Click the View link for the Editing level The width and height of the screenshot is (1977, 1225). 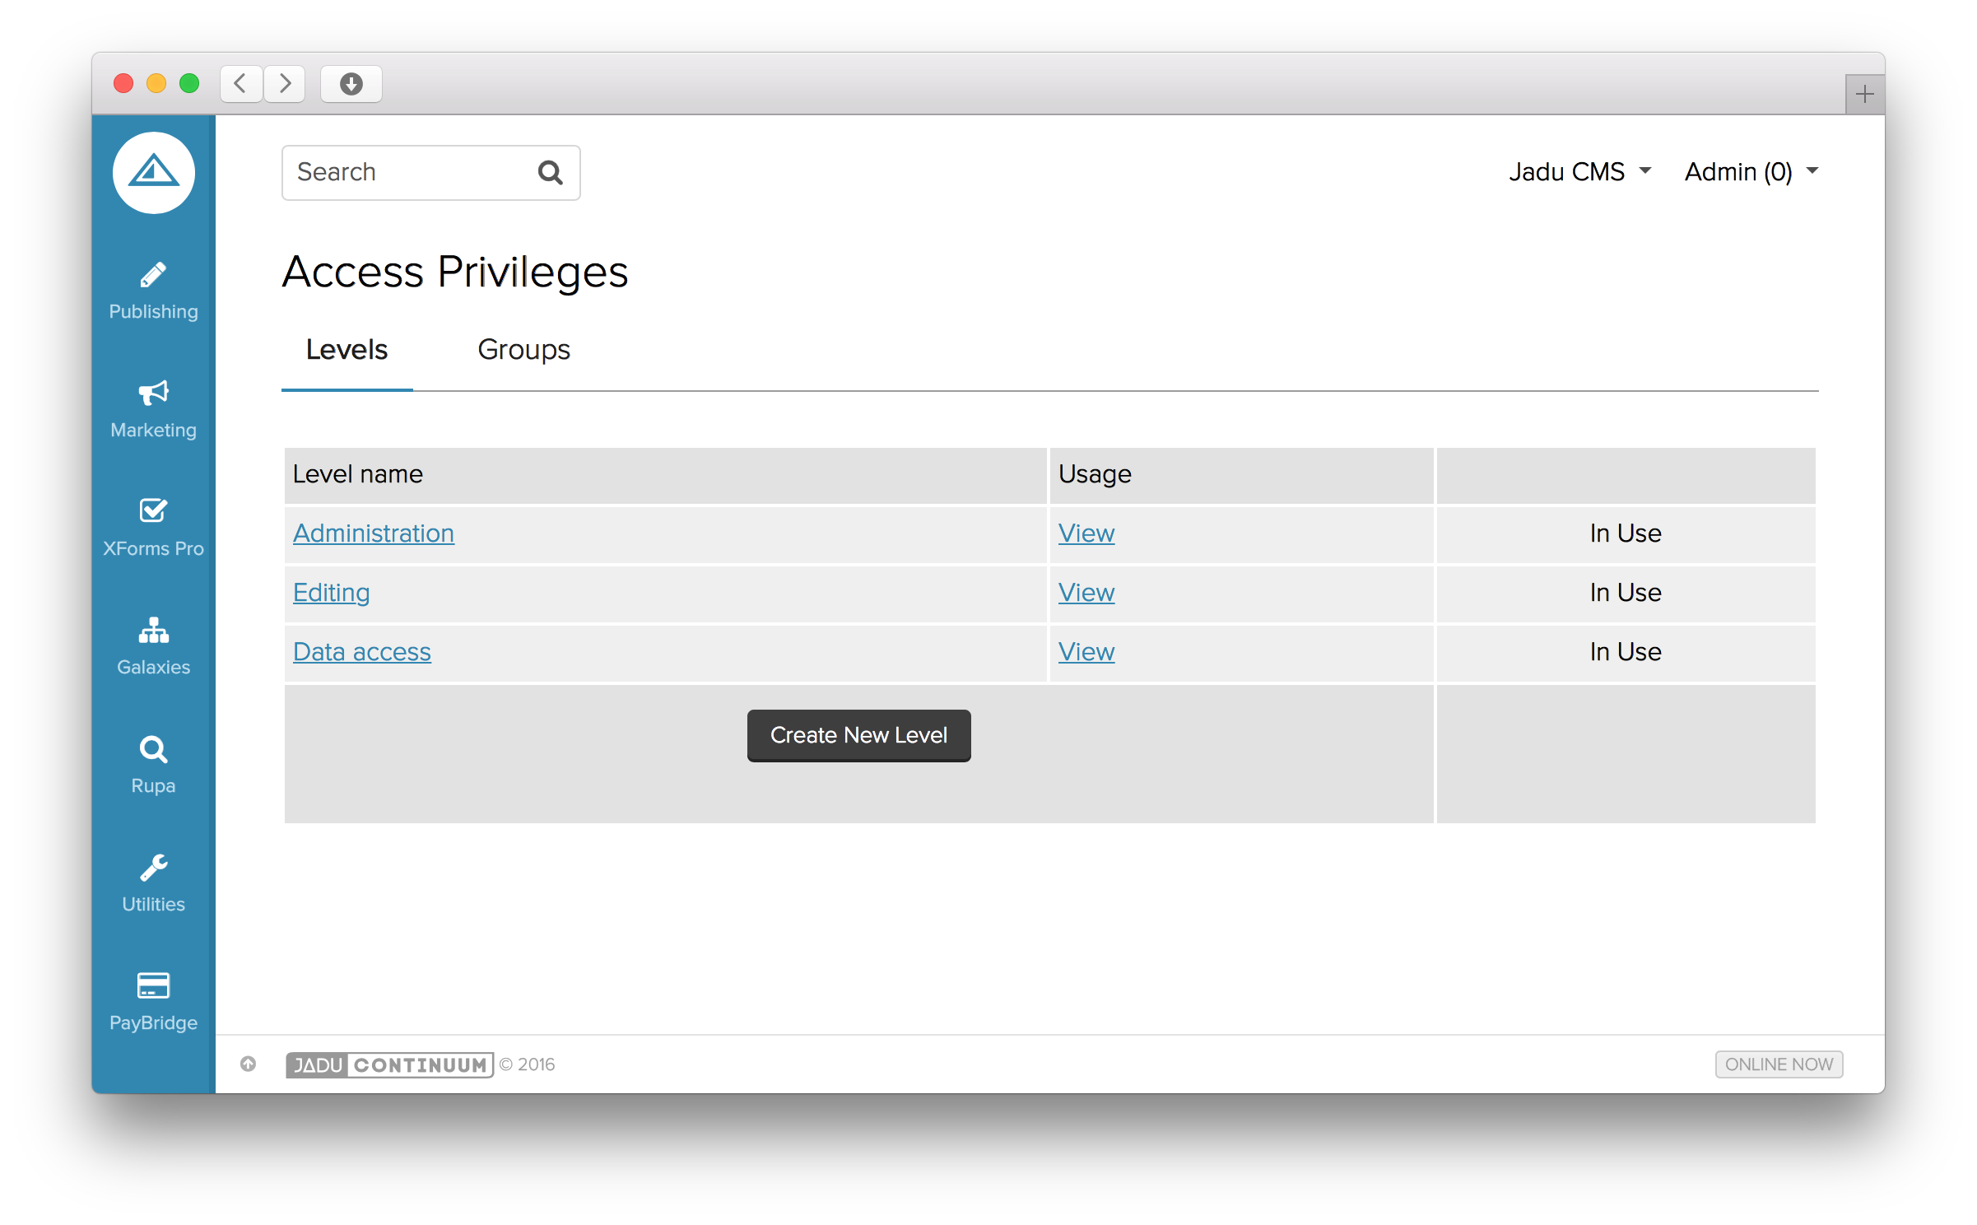pos(1086,593)
